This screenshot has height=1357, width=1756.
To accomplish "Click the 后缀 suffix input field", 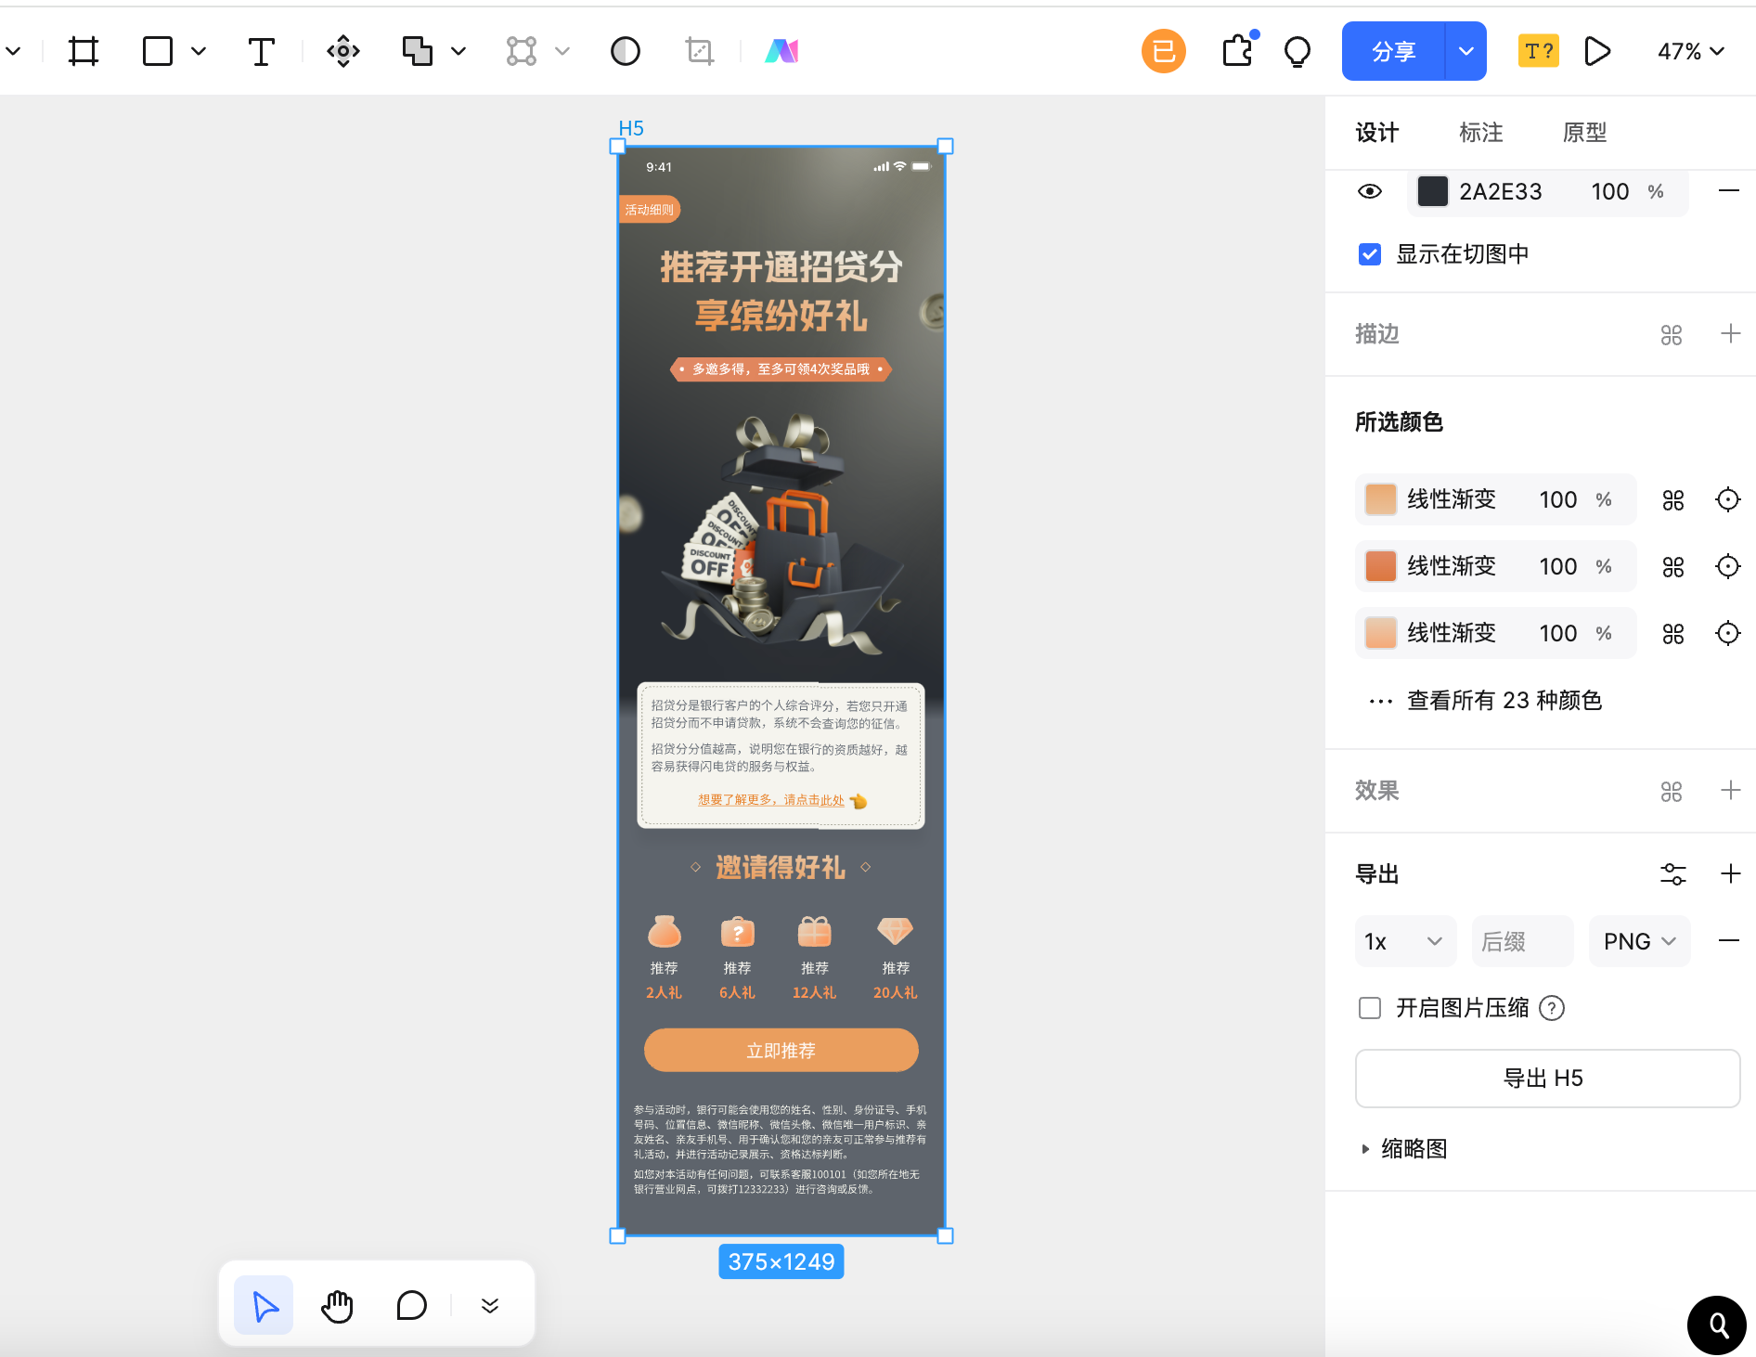I will (1522, 941).
